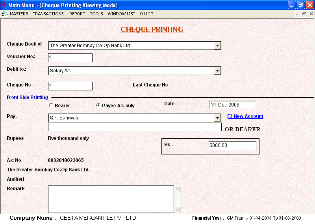Close the Main Menu application window

point(310,5)
